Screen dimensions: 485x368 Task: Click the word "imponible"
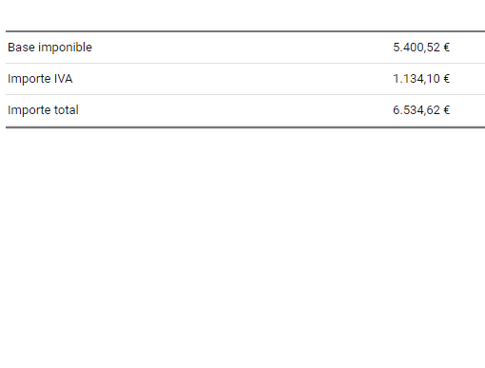coord(65,48)
